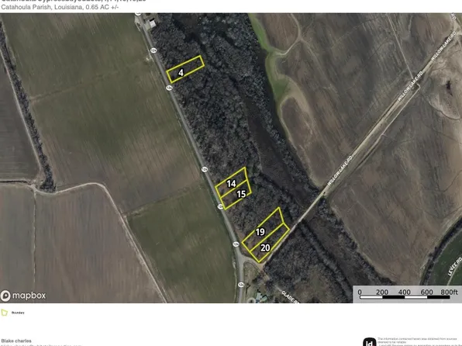
Task: Click the 'Boundary' legend label
Action: pos(18,313)
